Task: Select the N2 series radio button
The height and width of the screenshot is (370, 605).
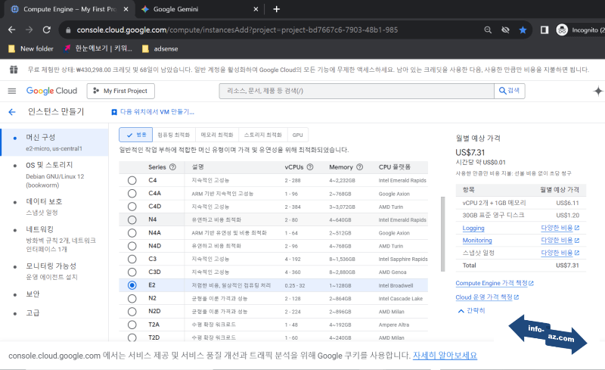Action: pyautogui.click(x=132, y=298)
